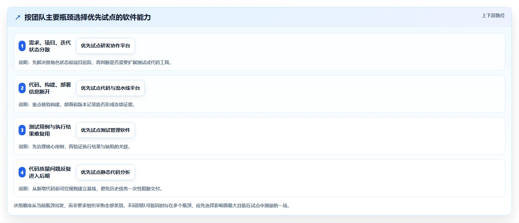Click the 需求、项目、迭代状态分散 label

click(x=50, y=46)
